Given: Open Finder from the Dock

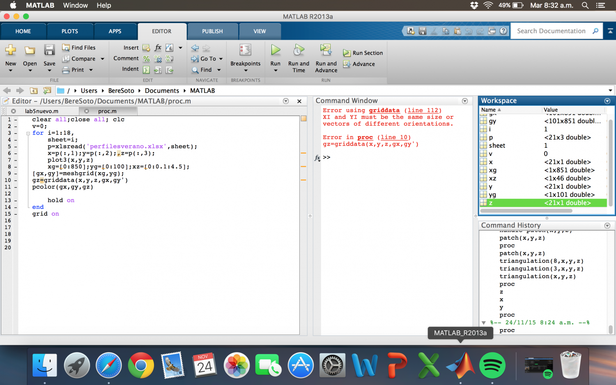Looking at the screenshot, I should point(45,365).
